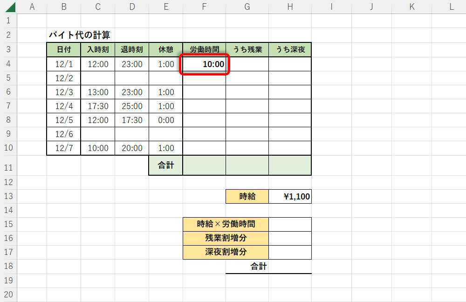Select the grand total cell beside 合計 in row 18

(290, 266)
